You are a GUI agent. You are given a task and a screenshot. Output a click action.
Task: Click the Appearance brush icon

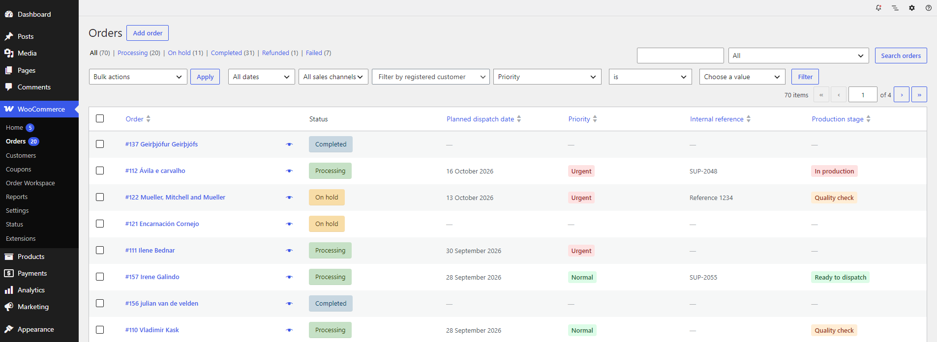(x=9, y=329)
